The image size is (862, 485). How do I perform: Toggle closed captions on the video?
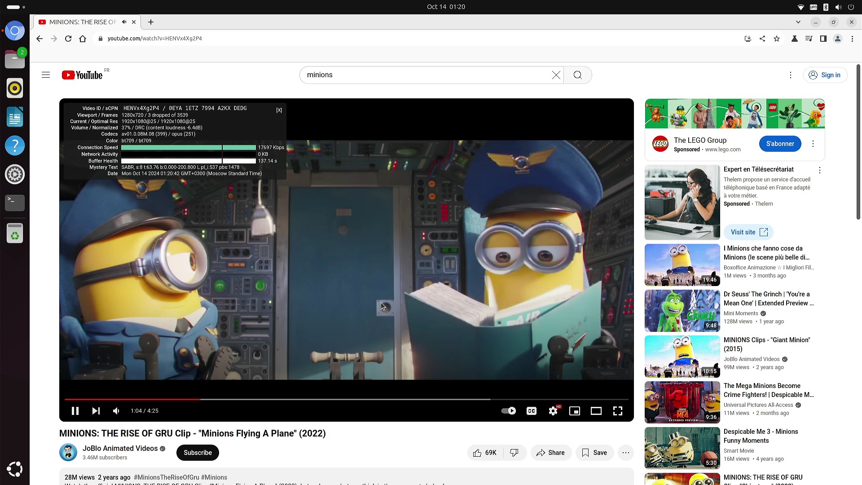pyautogui.click(x=532, y=411)
